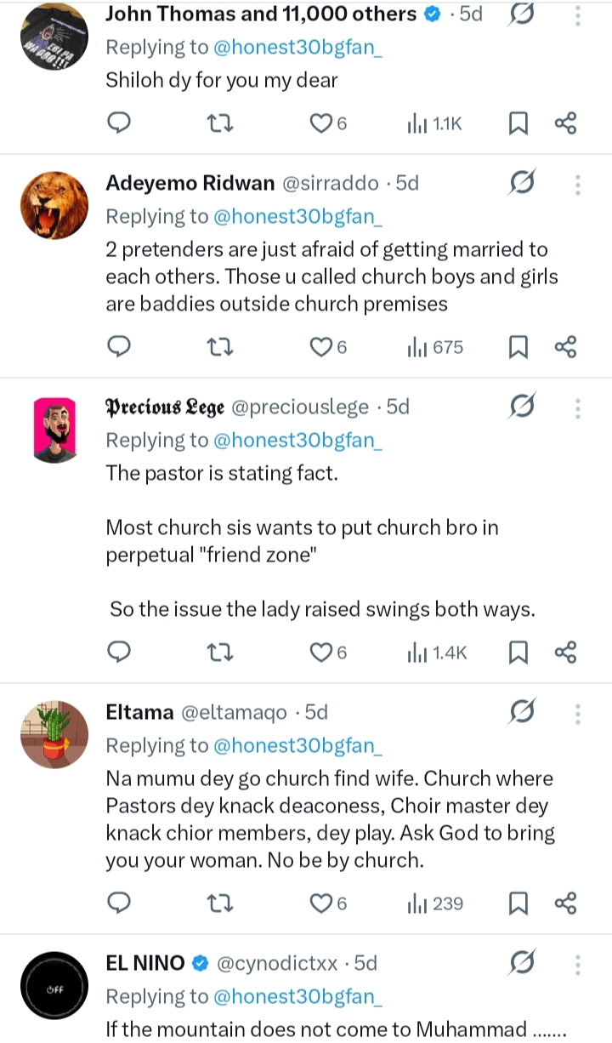Screen dimensions: 612x1043
Task: View analytics showing 1.4K views
Action: [437, 652]
